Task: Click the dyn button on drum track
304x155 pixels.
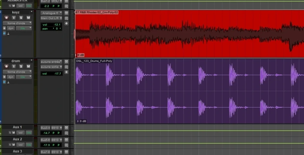Action: pyautogui.click(x=11, y=77)
